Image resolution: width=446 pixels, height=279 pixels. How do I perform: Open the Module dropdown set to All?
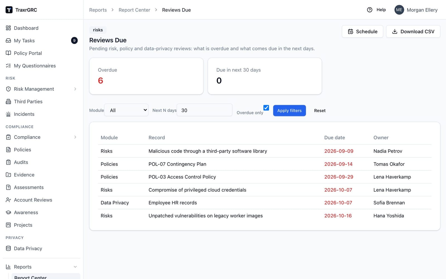click(126, 110)
